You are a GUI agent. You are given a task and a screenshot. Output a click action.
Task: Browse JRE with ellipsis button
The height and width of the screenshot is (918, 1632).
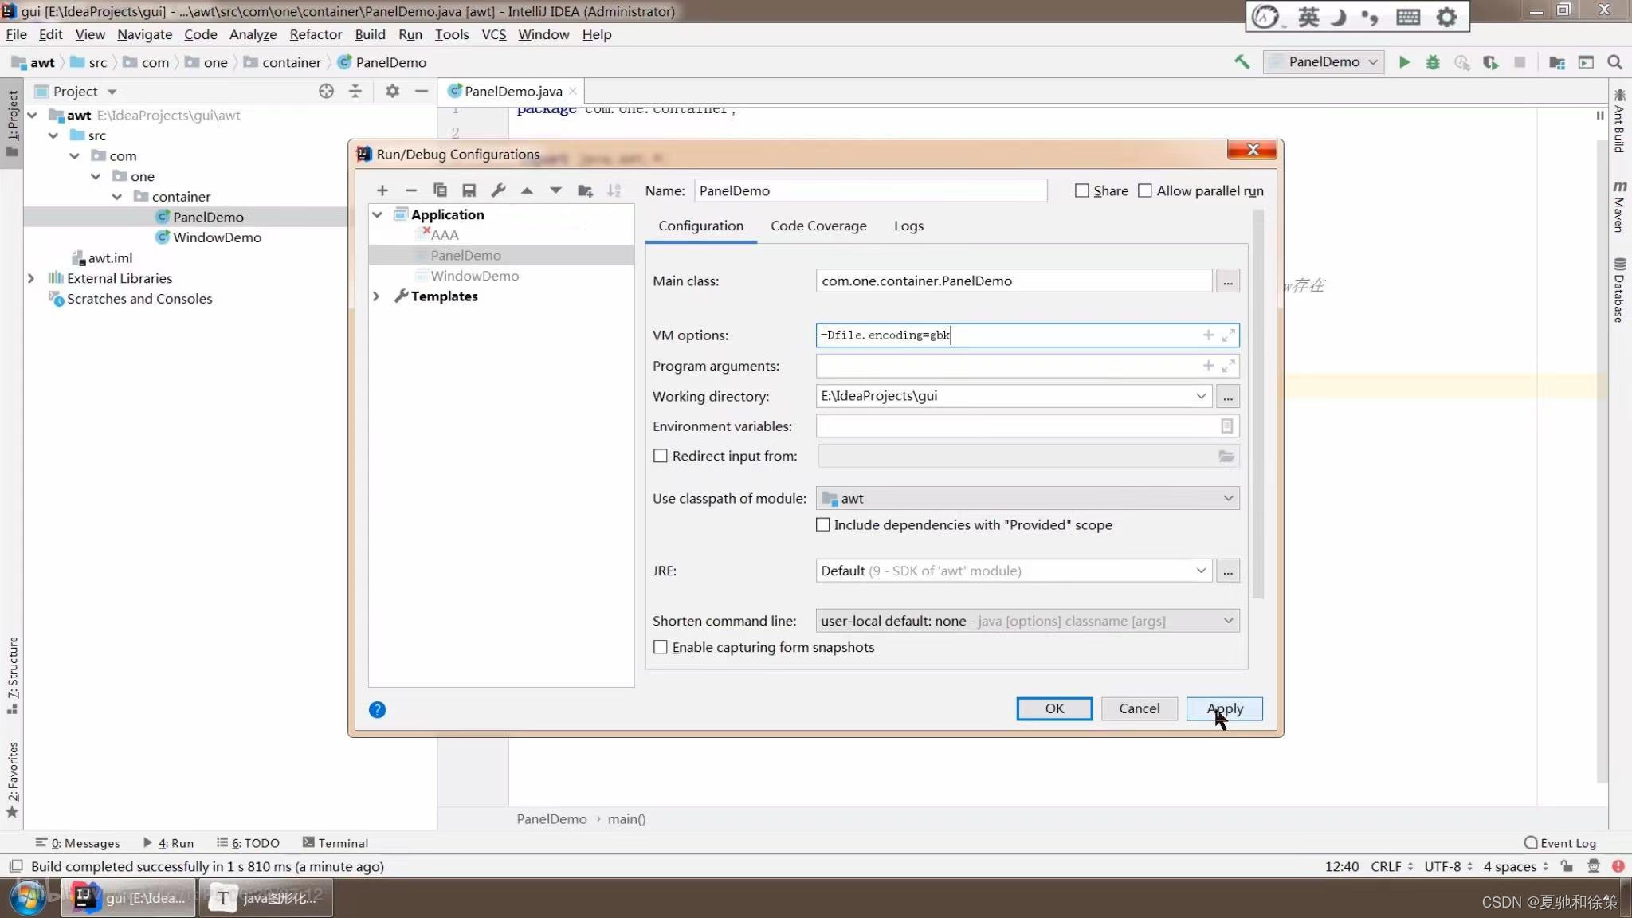(x=1228, y=571)
